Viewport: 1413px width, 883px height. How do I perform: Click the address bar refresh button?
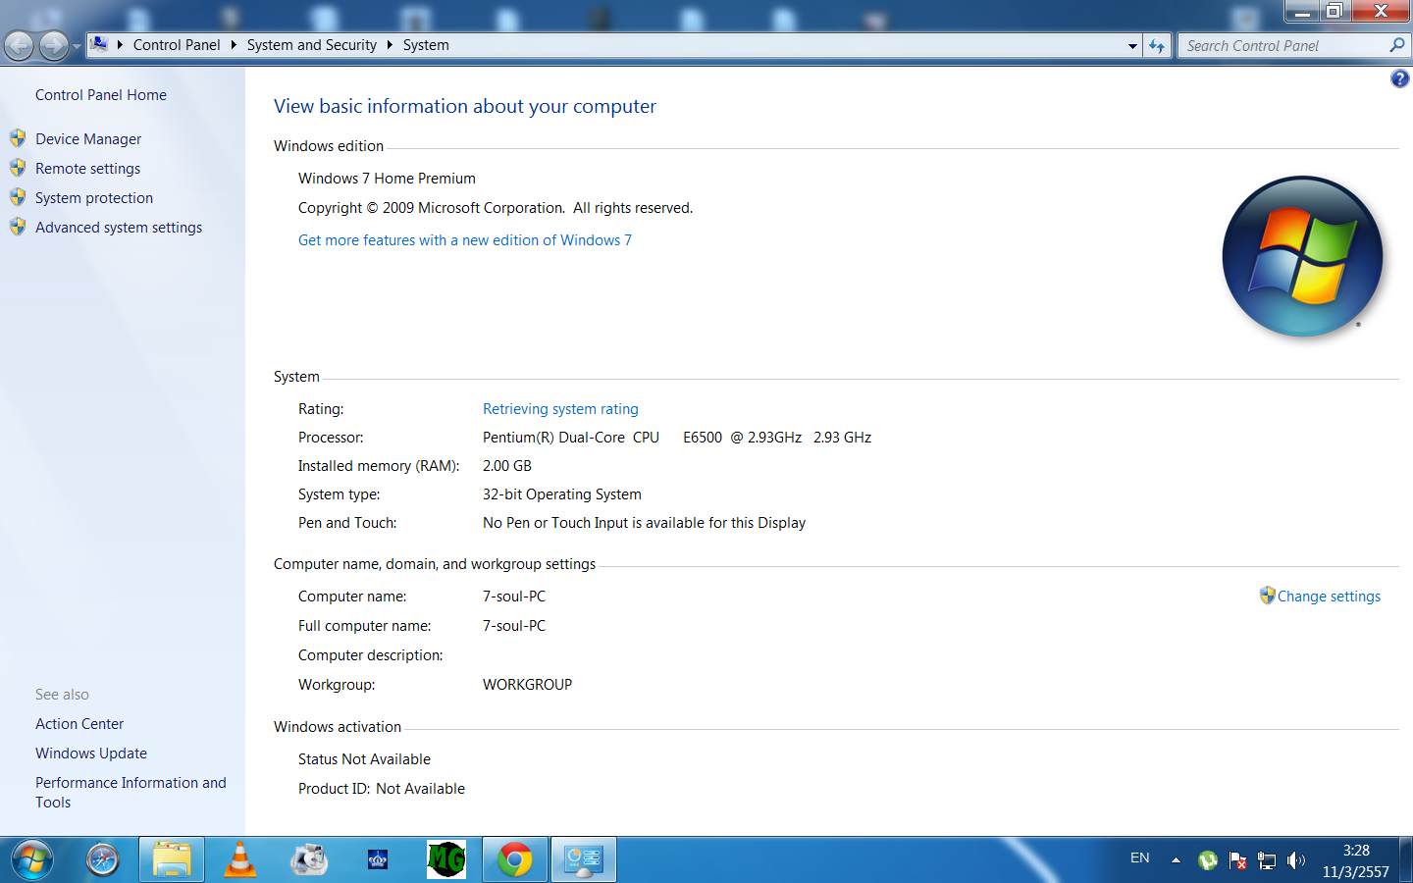click(1158, 45)
